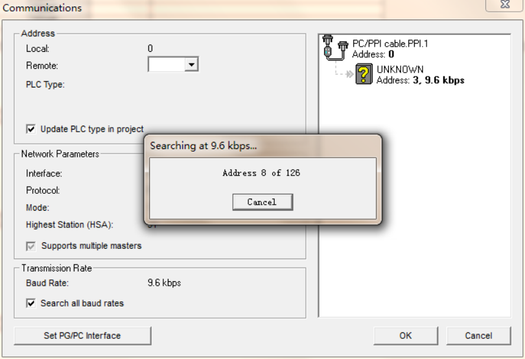Click the 9.6 kbps baud rate value
Viewport: 525px width, 359px height.
click(164, 283)
